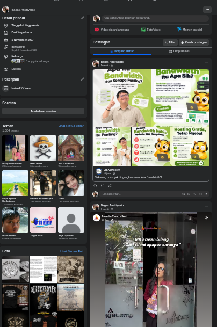Click the emoji icon in comment box
This screenshot has width=217, height=327.
pos(189,194)
